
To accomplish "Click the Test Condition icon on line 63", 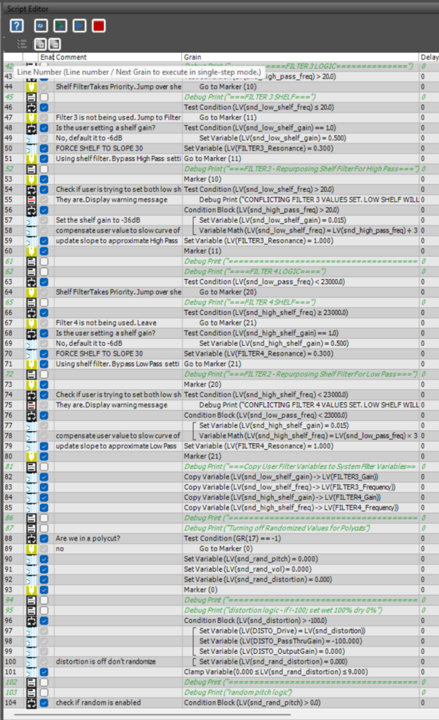I will 31,282.
